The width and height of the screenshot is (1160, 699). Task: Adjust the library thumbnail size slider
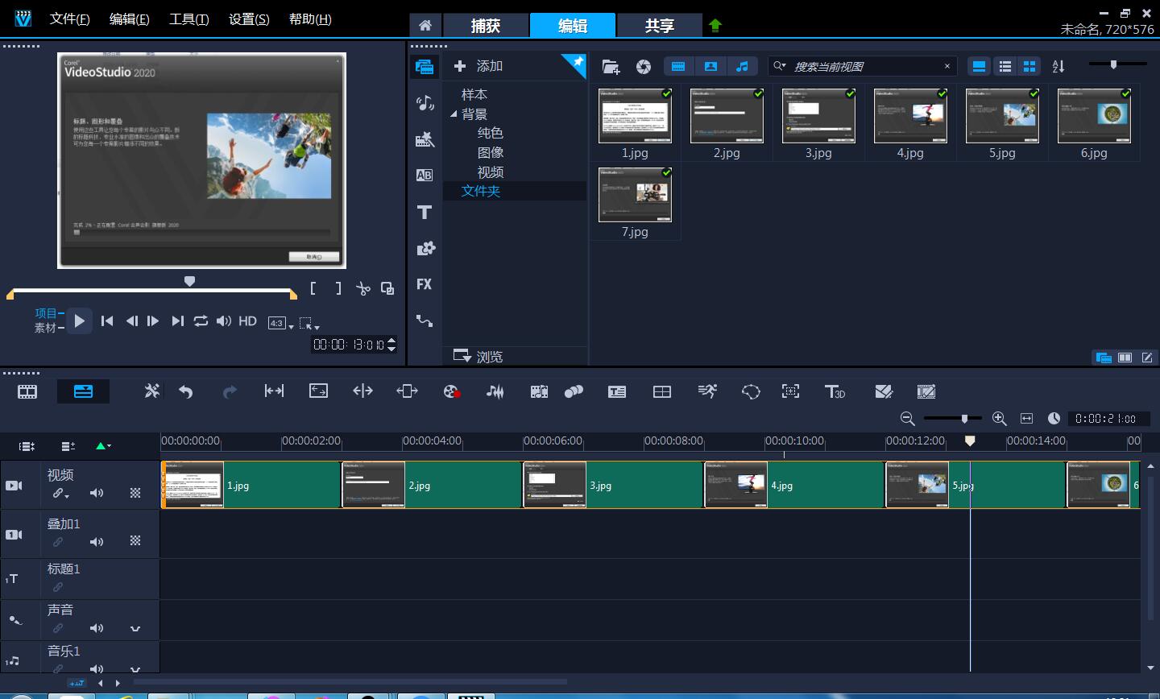pyautogui.click(x=1113, y=64)
